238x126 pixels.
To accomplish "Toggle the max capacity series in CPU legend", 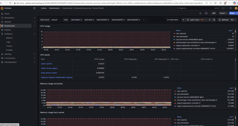I will point(181,33).
